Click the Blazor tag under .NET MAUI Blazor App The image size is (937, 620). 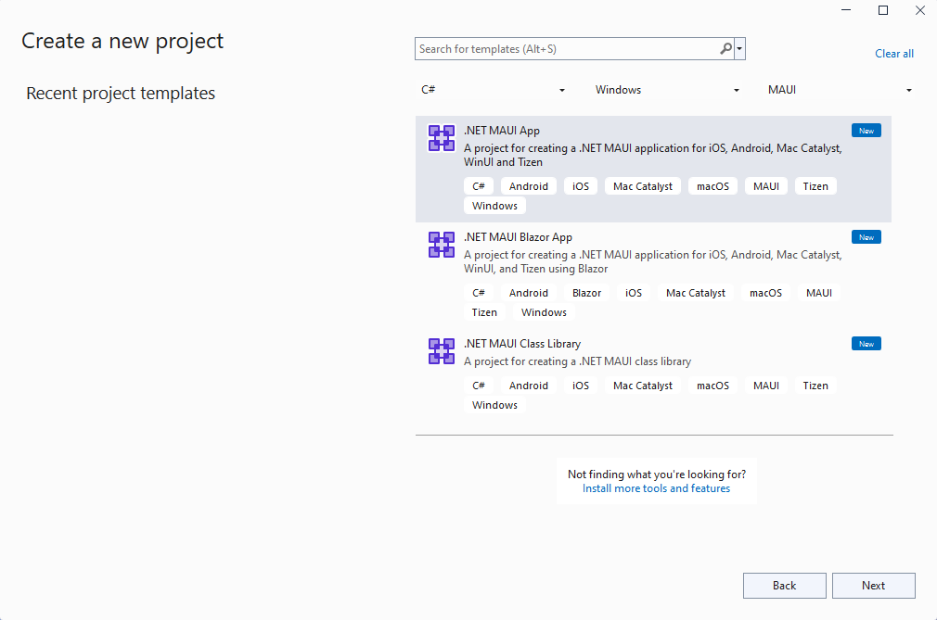point(587,292)
